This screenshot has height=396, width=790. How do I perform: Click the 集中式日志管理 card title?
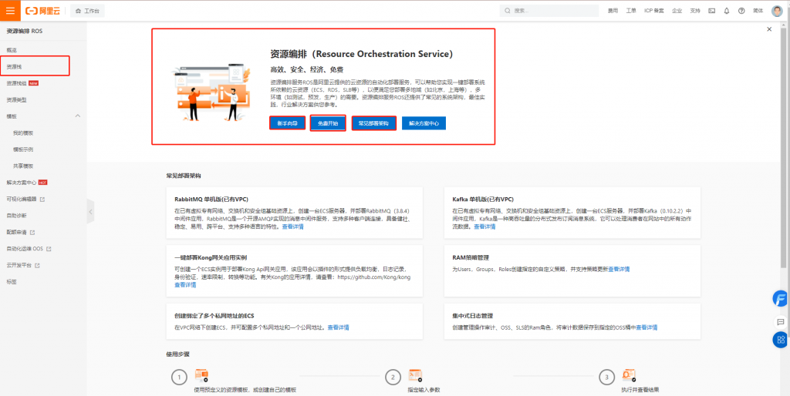click(473, 316)
